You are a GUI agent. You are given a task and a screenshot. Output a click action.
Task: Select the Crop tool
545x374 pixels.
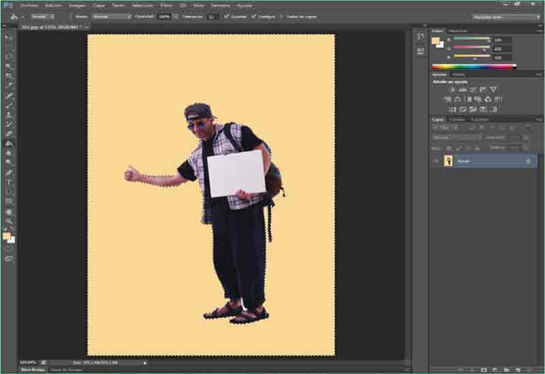(9, 76)
